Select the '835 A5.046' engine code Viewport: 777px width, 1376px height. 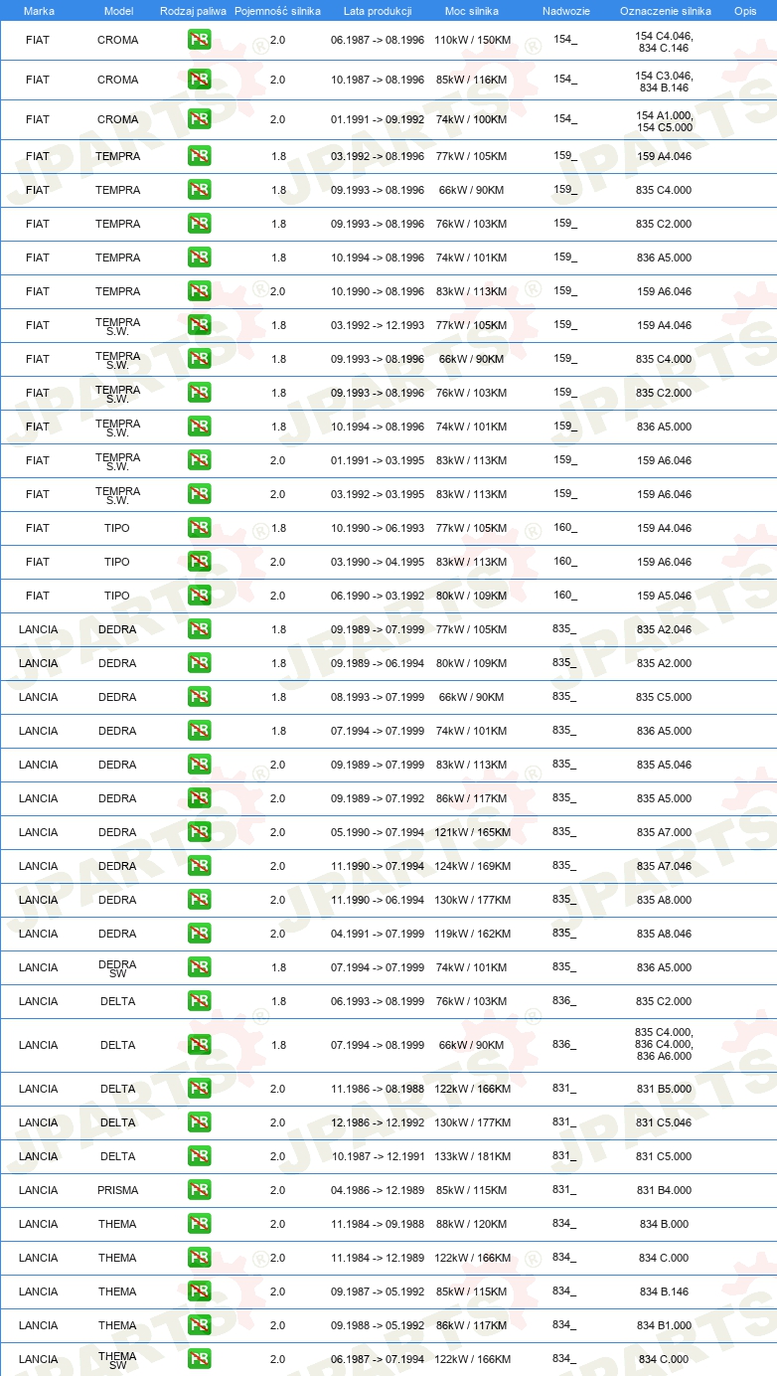[x=664, y=765]
